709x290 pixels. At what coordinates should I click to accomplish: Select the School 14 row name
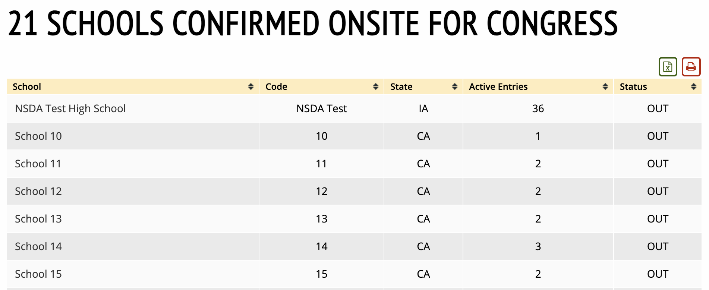point(38,246)
